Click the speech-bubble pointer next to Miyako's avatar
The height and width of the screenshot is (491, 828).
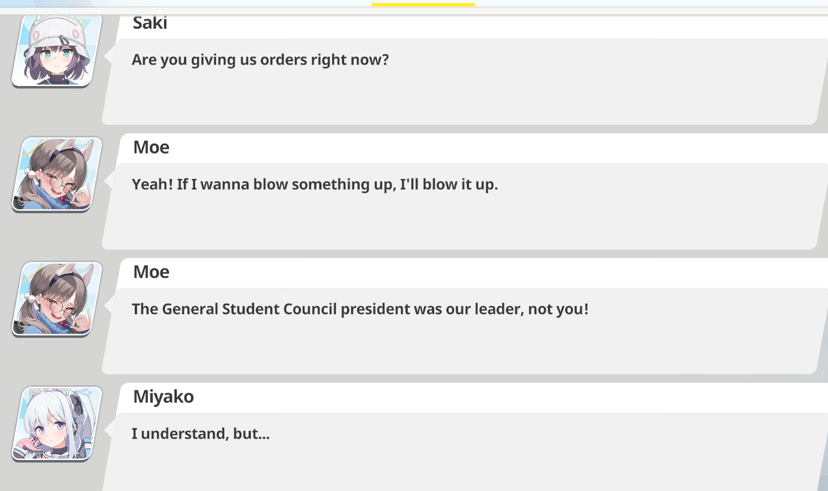(x=109, y=428)
